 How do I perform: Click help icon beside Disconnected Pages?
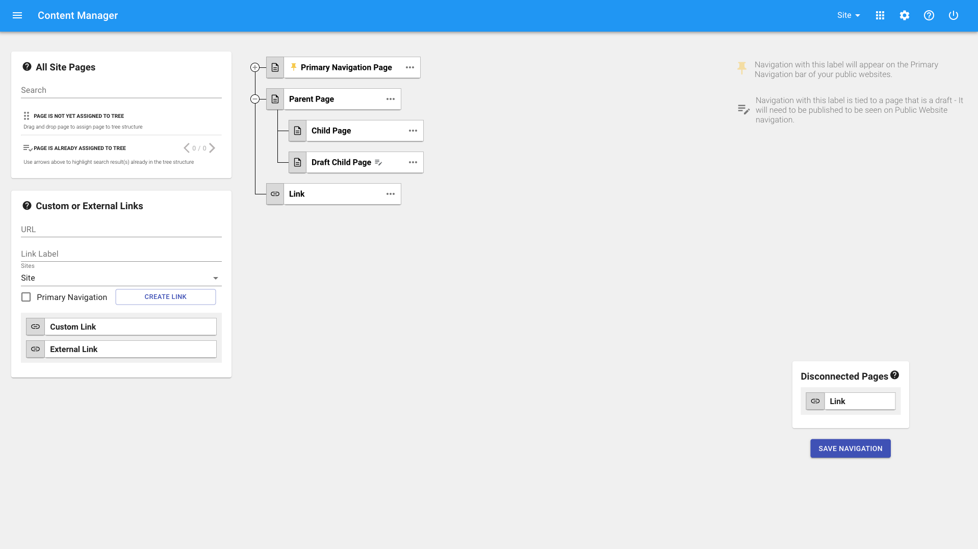pyautogui.click(x=895, y=375)
